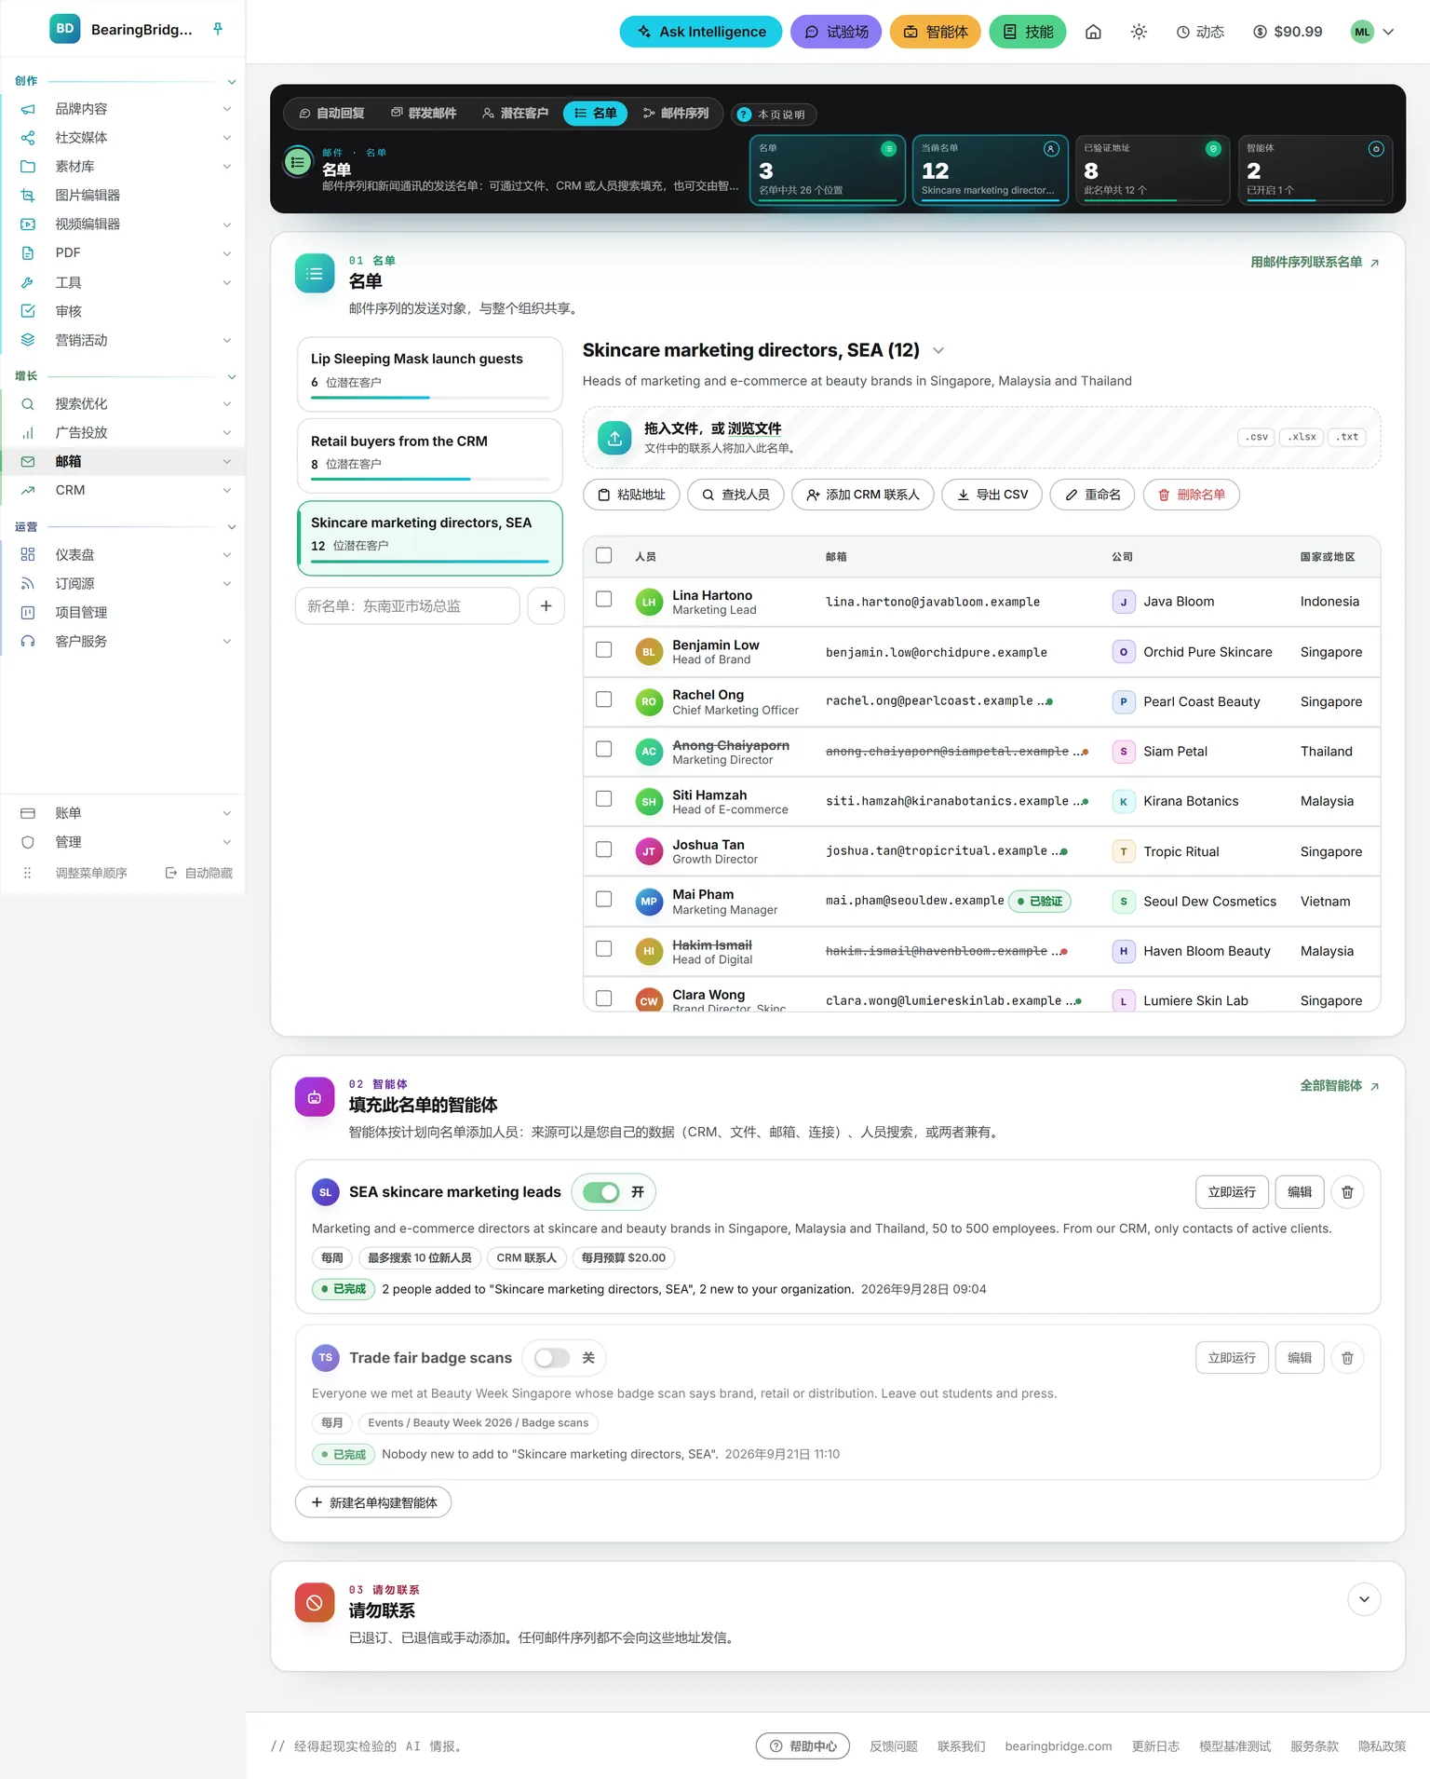Open the 图片编辑器 sidebar item

coord(123,195)
